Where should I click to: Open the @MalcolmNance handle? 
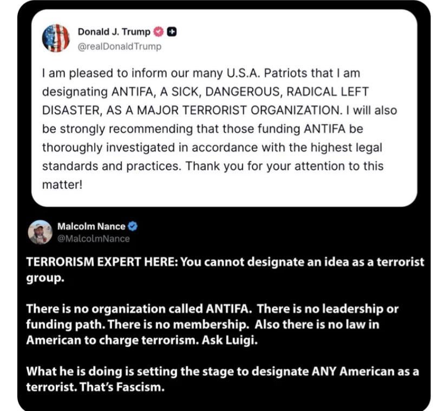(94, 239)
